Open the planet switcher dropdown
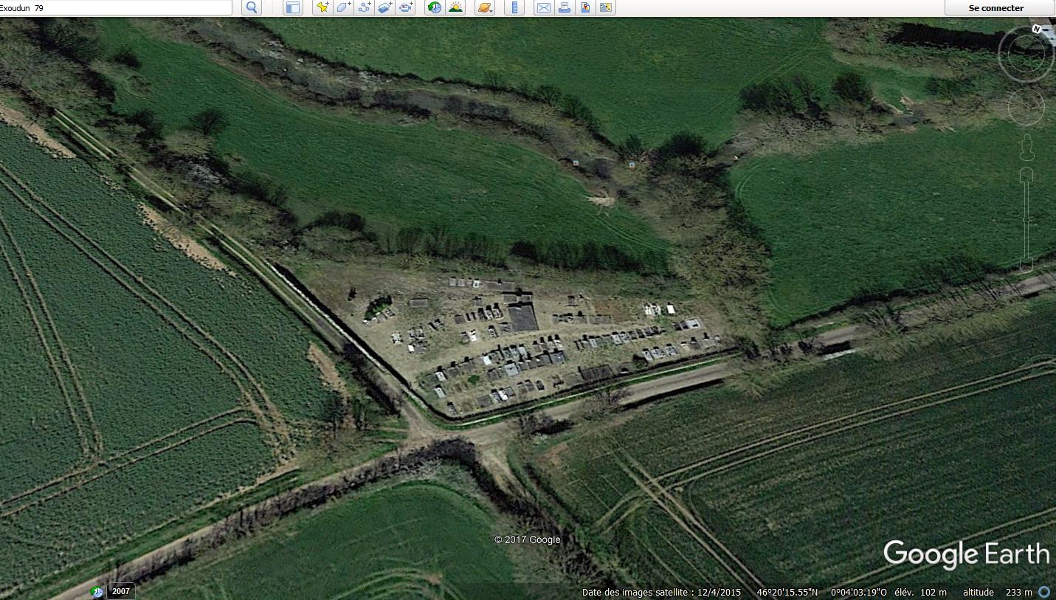Image resolution: width=1056 pixels, height=600 pixels. [x=485, y=7]
